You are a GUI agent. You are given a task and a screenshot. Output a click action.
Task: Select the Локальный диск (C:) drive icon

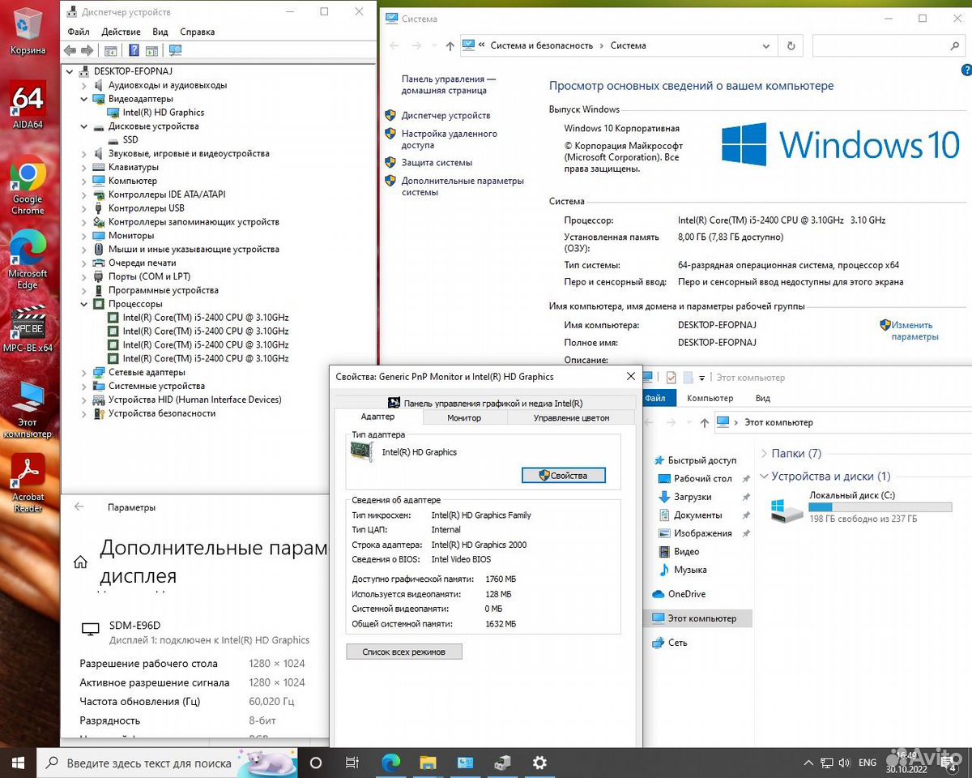coord(787,510)
